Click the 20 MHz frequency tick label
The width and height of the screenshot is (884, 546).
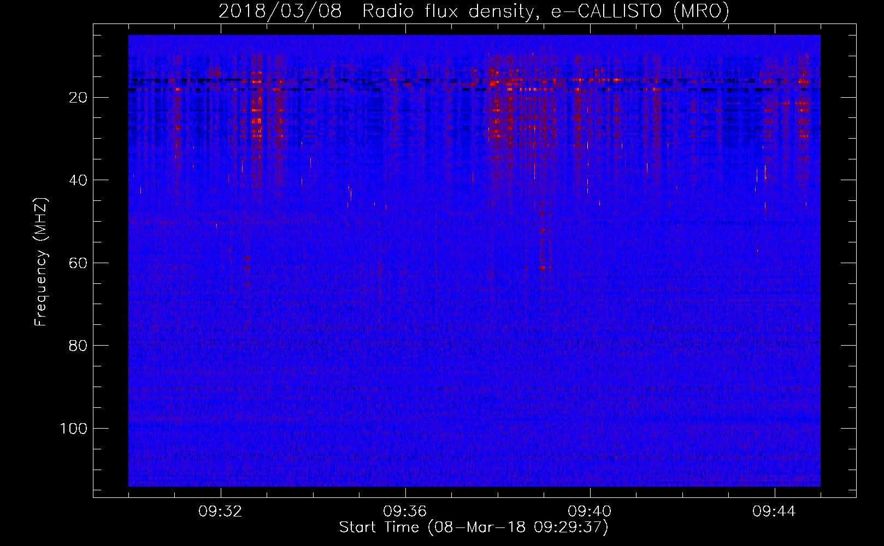[x=79, y=98]
